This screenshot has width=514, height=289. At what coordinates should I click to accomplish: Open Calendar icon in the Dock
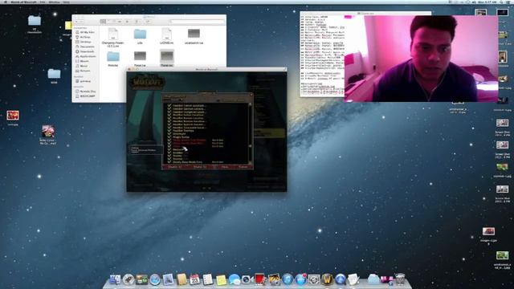(x=194, y=279)
